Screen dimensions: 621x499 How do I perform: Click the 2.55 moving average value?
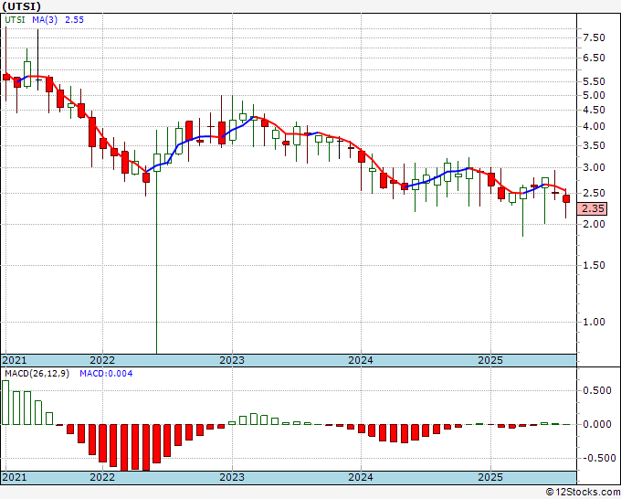[75, 19]
